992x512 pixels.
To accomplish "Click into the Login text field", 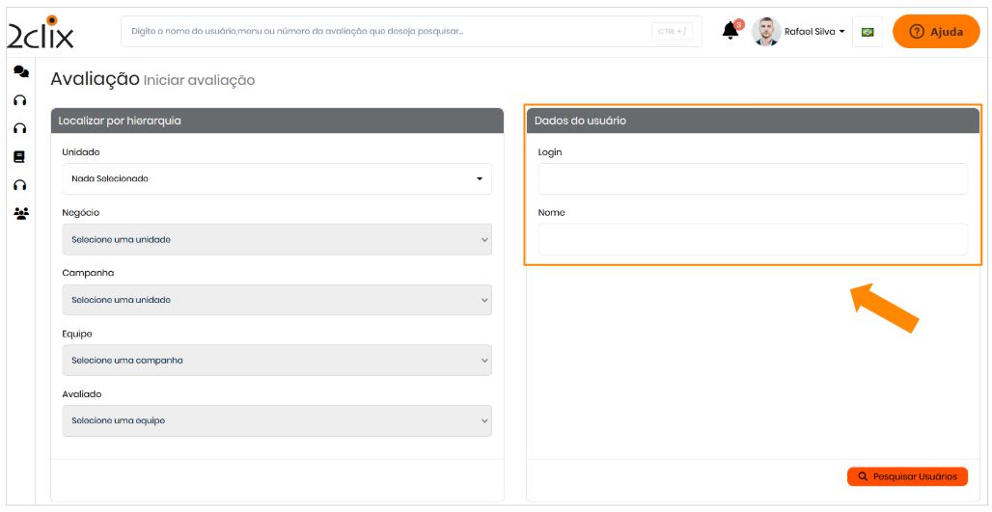I will coord(752,178).
